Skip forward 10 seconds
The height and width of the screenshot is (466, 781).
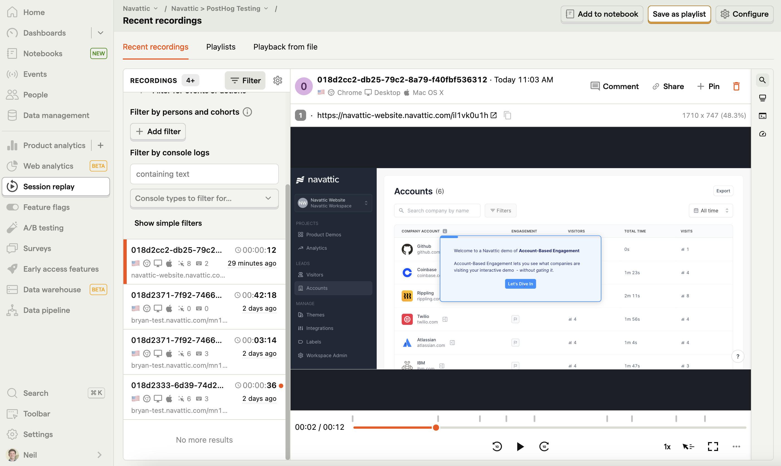click(544, 446)
